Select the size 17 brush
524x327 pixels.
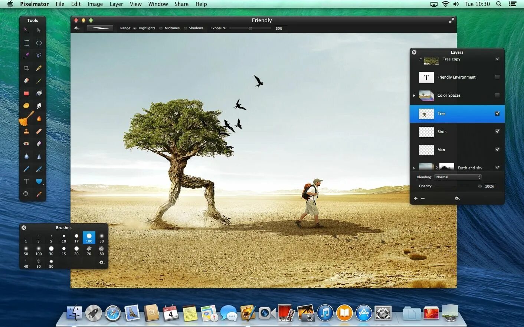click(x=76, y=238)
